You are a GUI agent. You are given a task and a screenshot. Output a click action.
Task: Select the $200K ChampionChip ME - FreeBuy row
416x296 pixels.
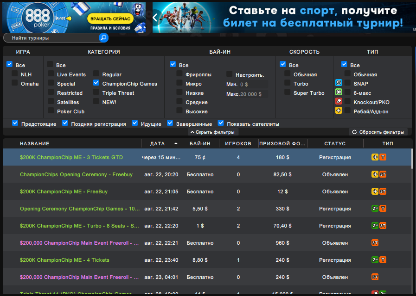207,191
